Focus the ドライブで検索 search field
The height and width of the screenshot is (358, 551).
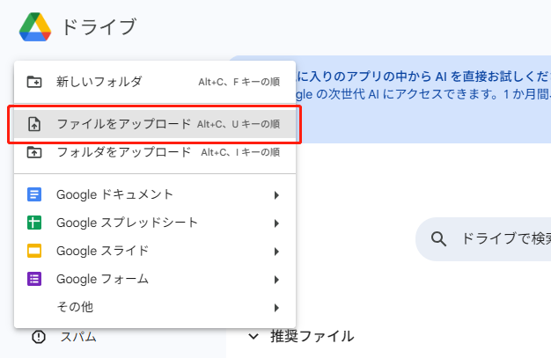[x=502, y=237]
